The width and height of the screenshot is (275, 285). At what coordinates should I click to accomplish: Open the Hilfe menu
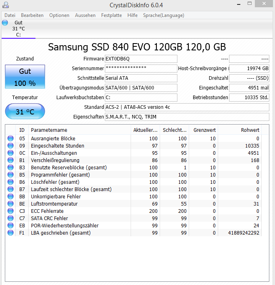(132, 15)
